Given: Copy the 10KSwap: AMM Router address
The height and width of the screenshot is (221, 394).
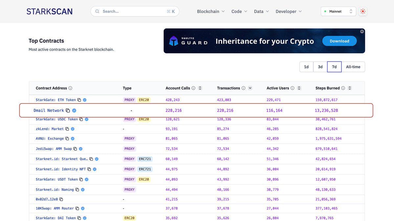Looking at the screenshot, I should click(x=77, y=208).
